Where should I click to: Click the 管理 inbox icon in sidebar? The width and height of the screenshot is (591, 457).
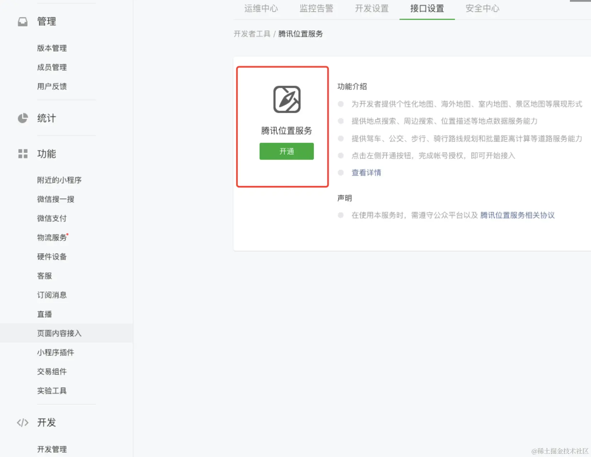[x=23, y=22]
